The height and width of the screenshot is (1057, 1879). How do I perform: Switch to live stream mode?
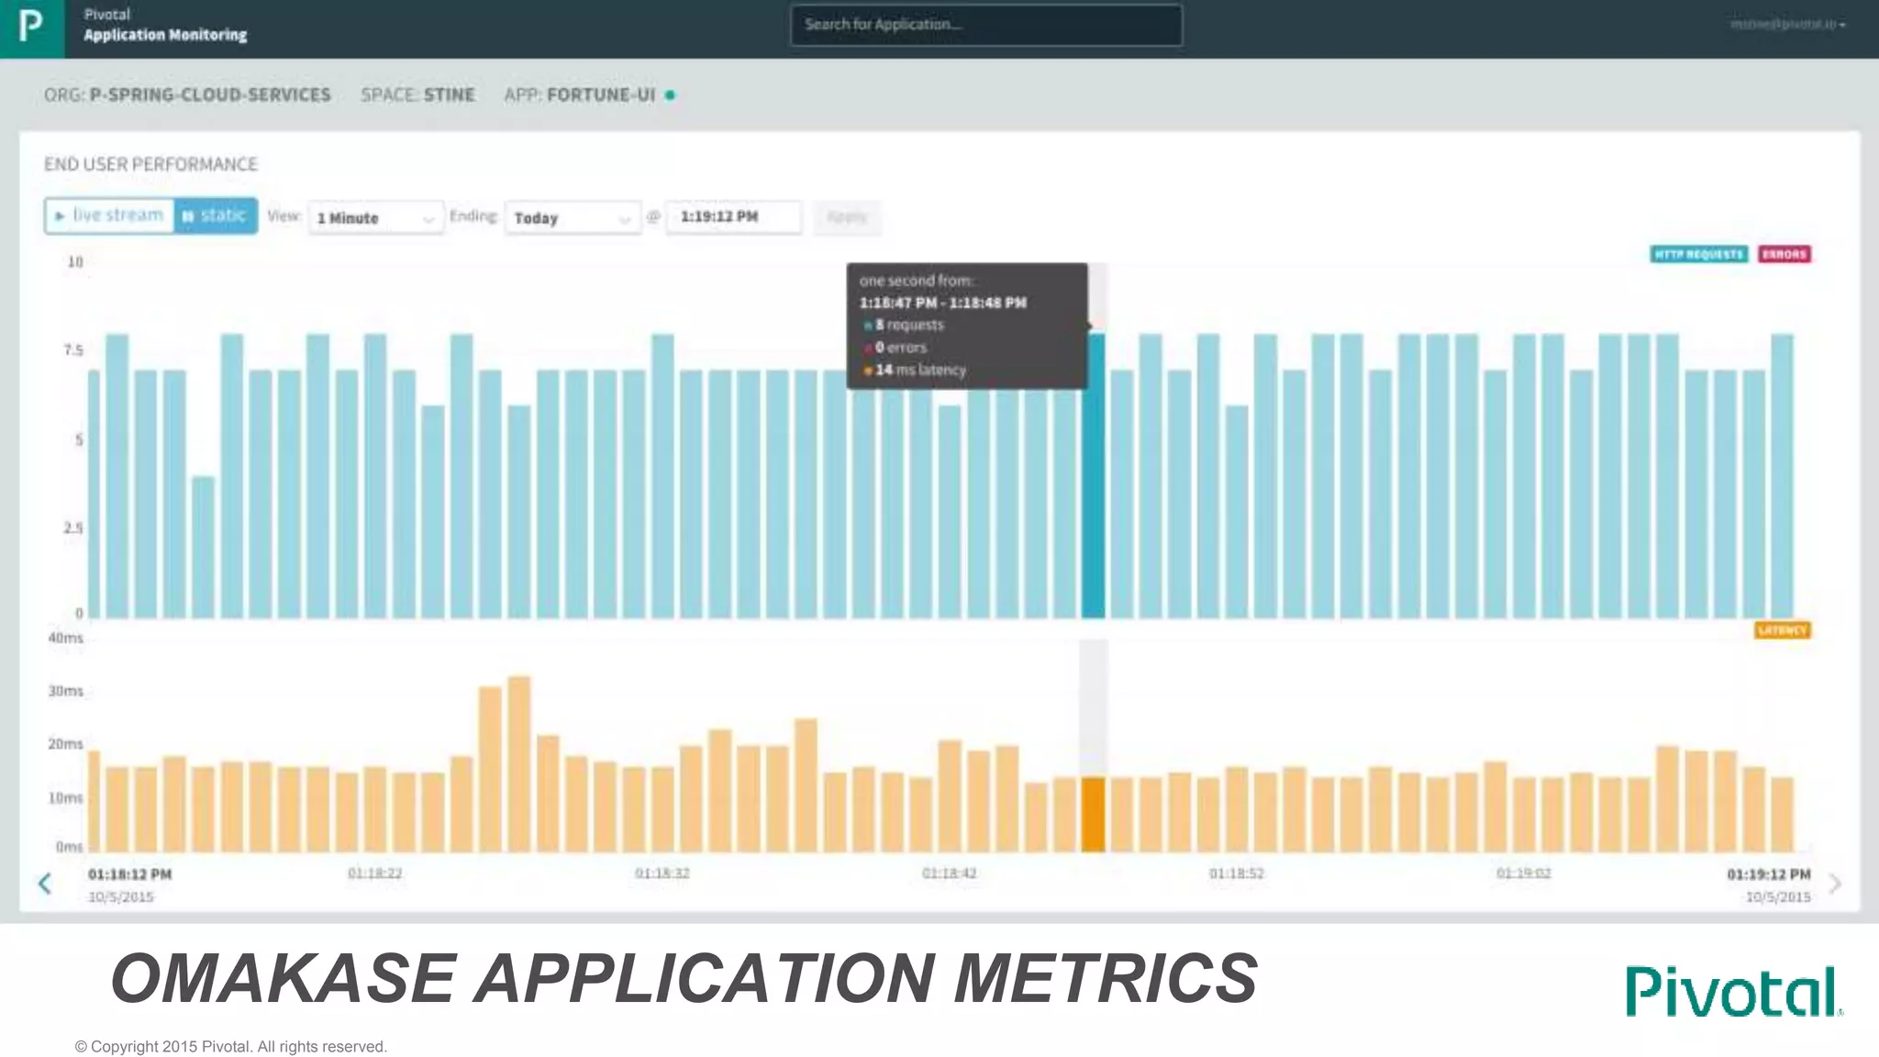109,216
